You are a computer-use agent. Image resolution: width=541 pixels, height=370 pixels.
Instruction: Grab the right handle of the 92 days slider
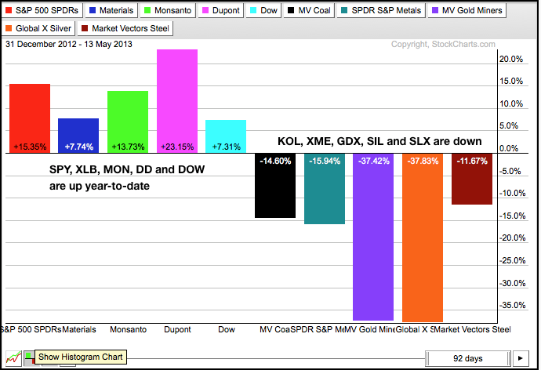tap(509, 358)
